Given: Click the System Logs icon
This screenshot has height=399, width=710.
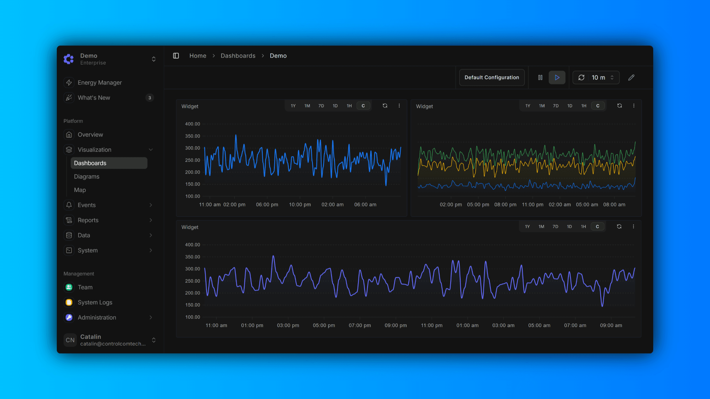Looking at the screenshot, I should click(x=69, y=302).
